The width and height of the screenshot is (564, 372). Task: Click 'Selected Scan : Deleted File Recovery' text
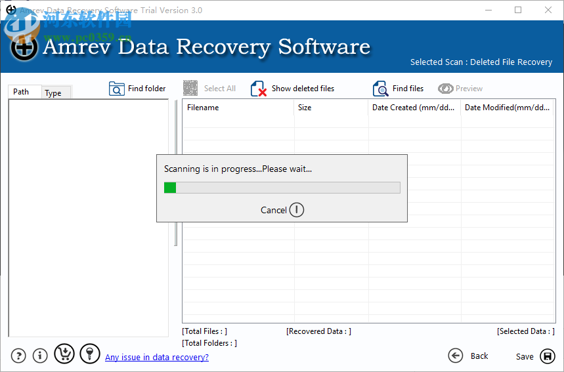[x=481, y=62]
